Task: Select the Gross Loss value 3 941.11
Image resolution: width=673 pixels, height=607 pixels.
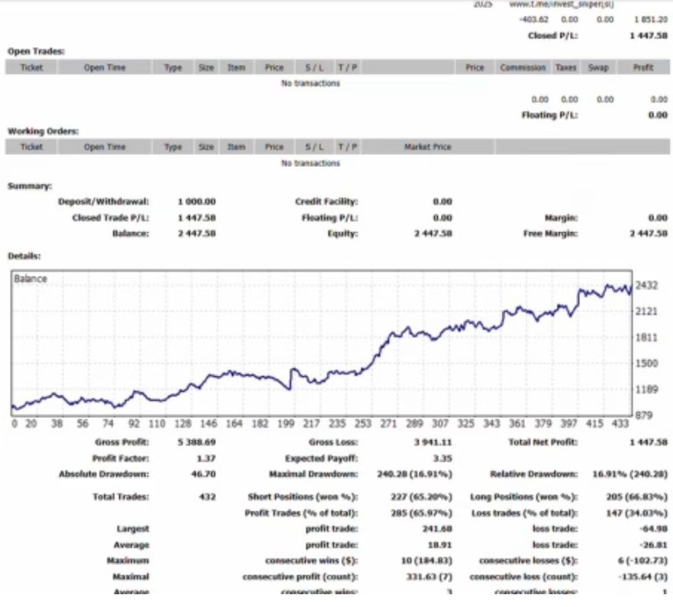Action: pyautogui.click(x=433, y=442)
